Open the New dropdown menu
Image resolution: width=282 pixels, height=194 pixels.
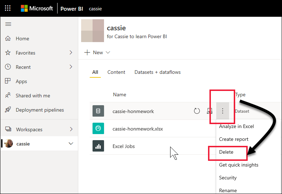tap(97, 52)
